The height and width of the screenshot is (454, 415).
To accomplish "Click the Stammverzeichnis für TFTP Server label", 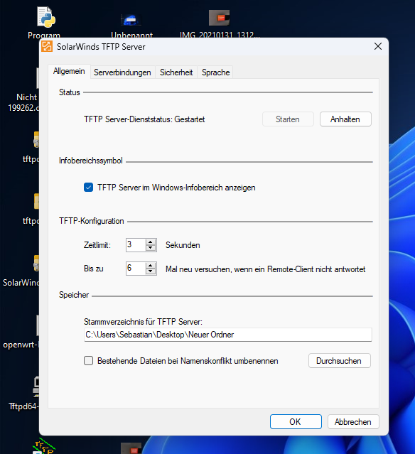I will pyautogui.click(x=143, y=322).
